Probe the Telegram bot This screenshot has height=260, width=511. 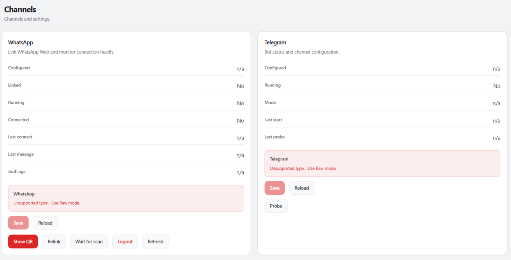[x=276, y=206]
